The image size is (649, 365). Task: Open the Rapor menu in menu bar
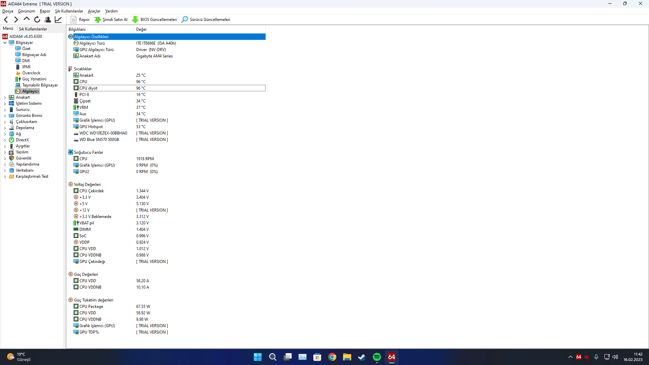[x=45, y=11]
